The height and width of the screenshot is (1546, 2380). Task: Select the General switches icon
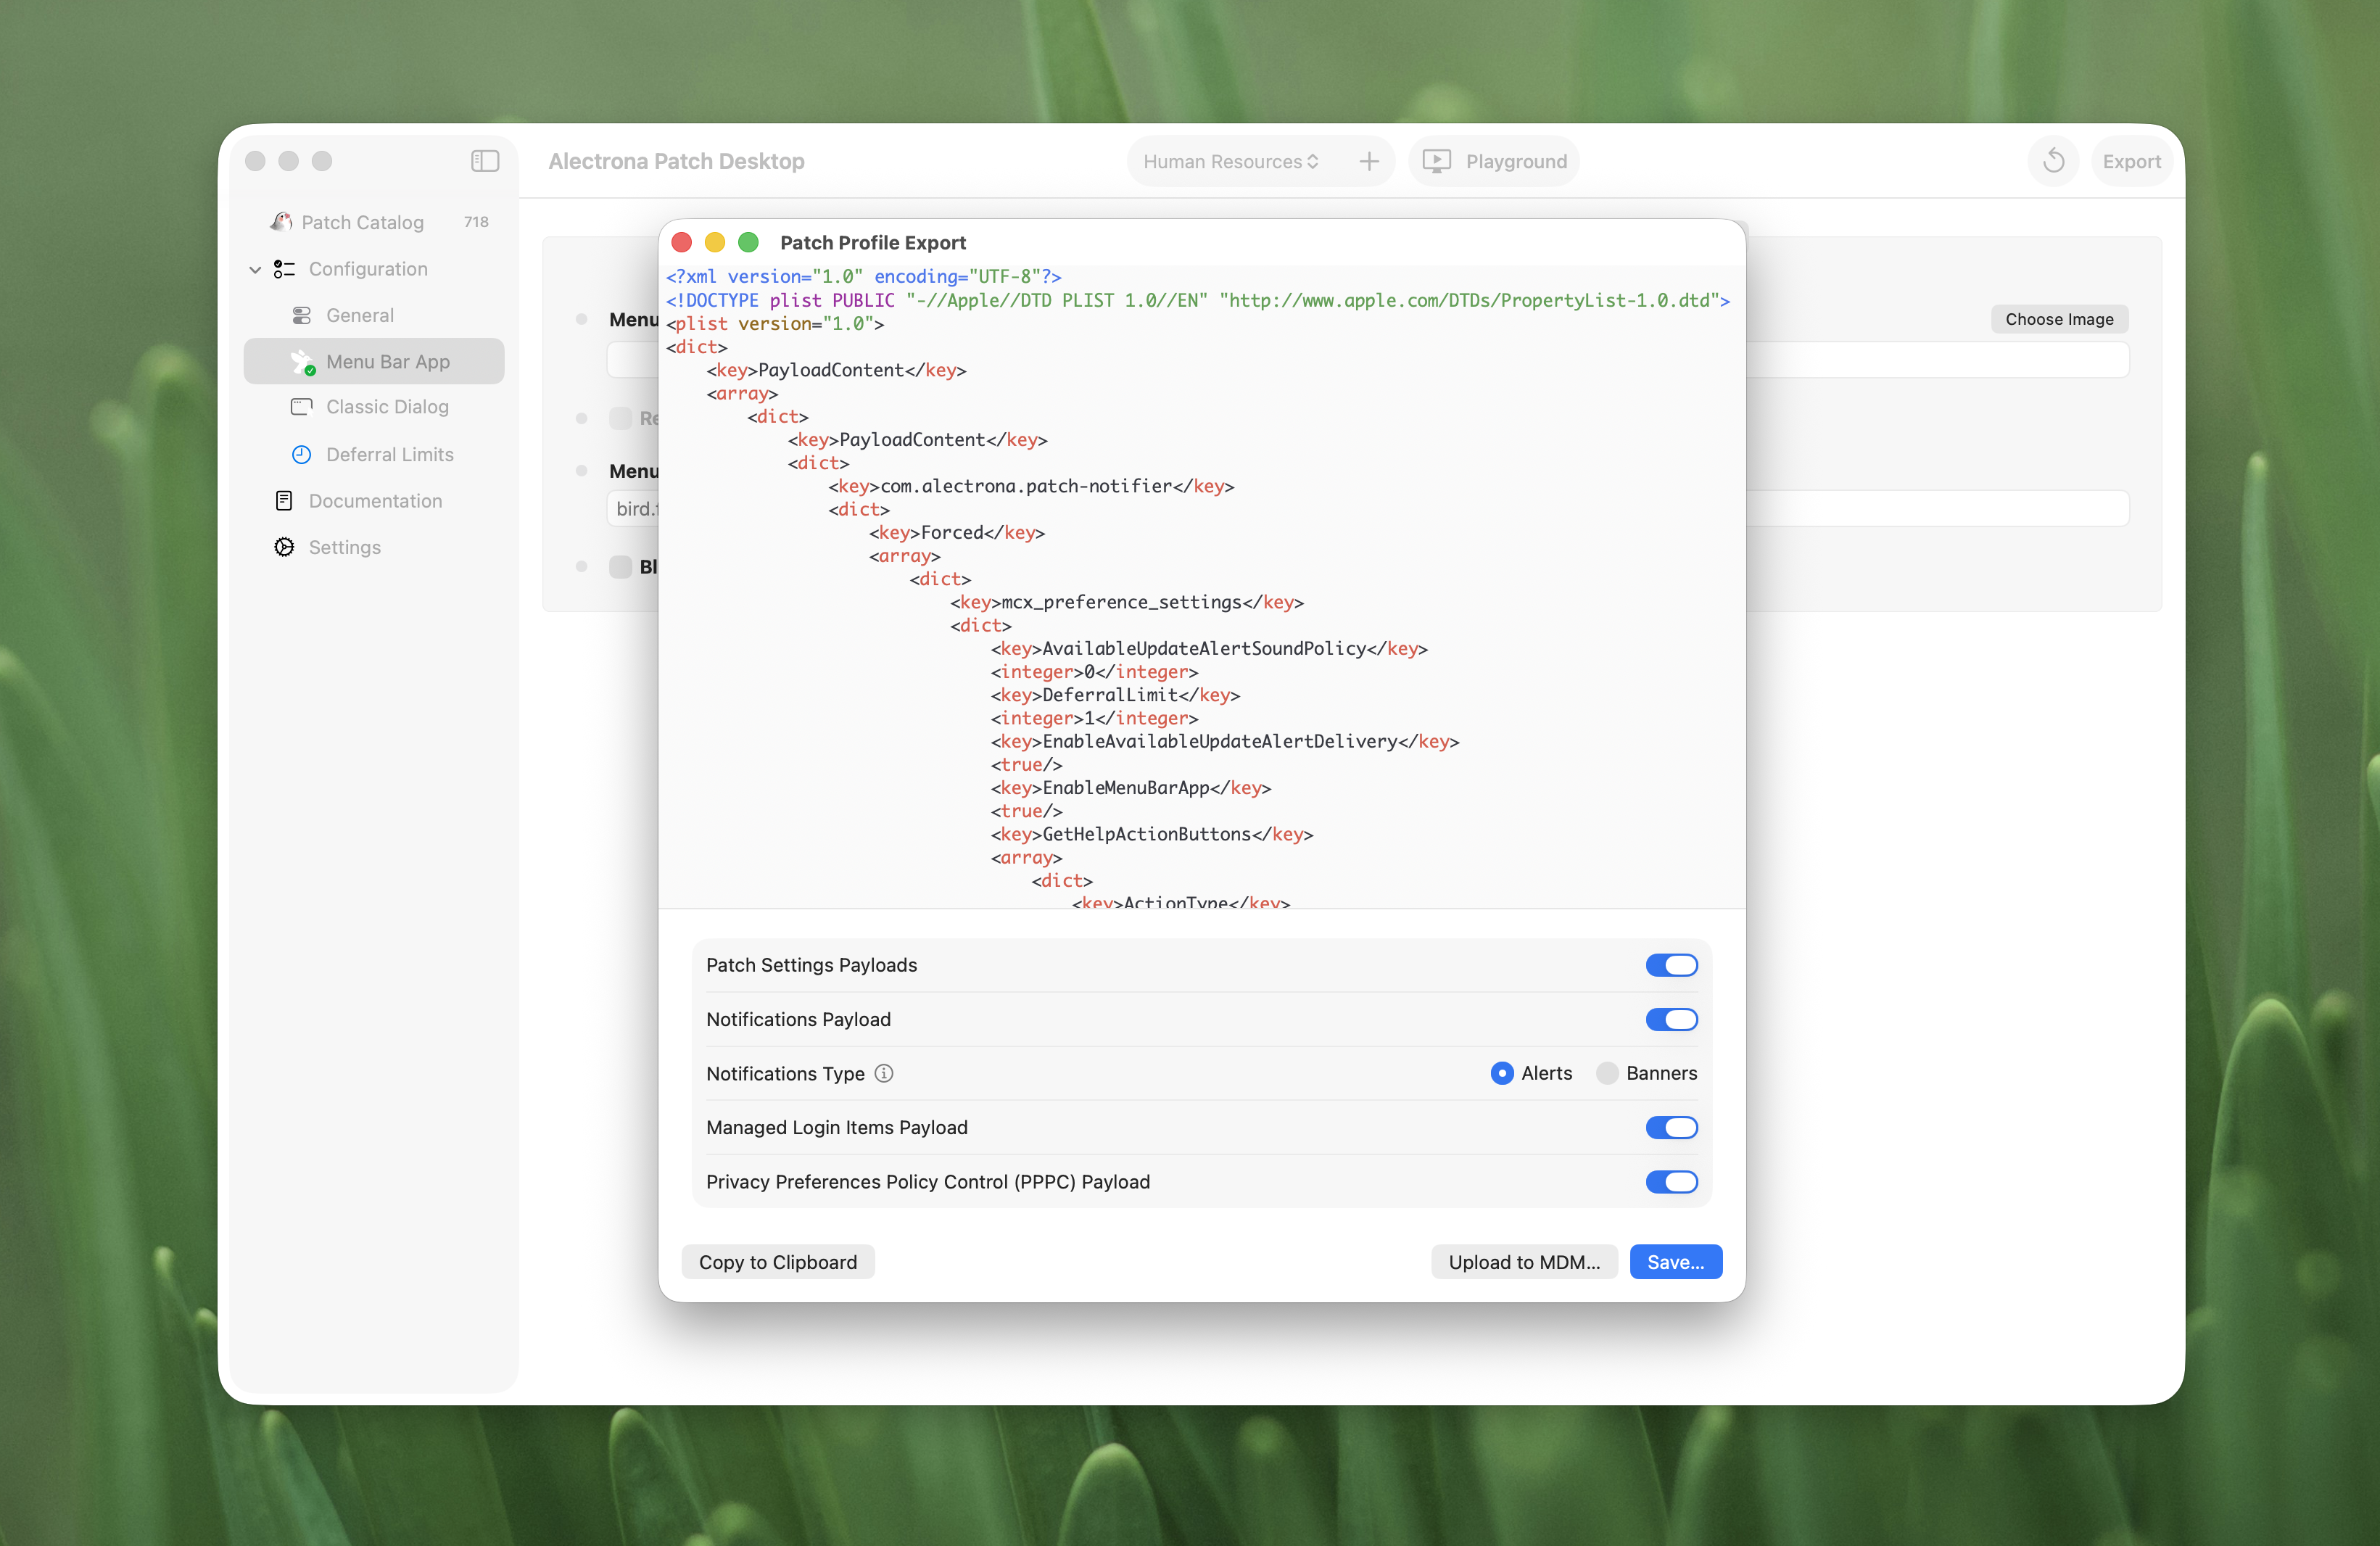tap(301, 315)
